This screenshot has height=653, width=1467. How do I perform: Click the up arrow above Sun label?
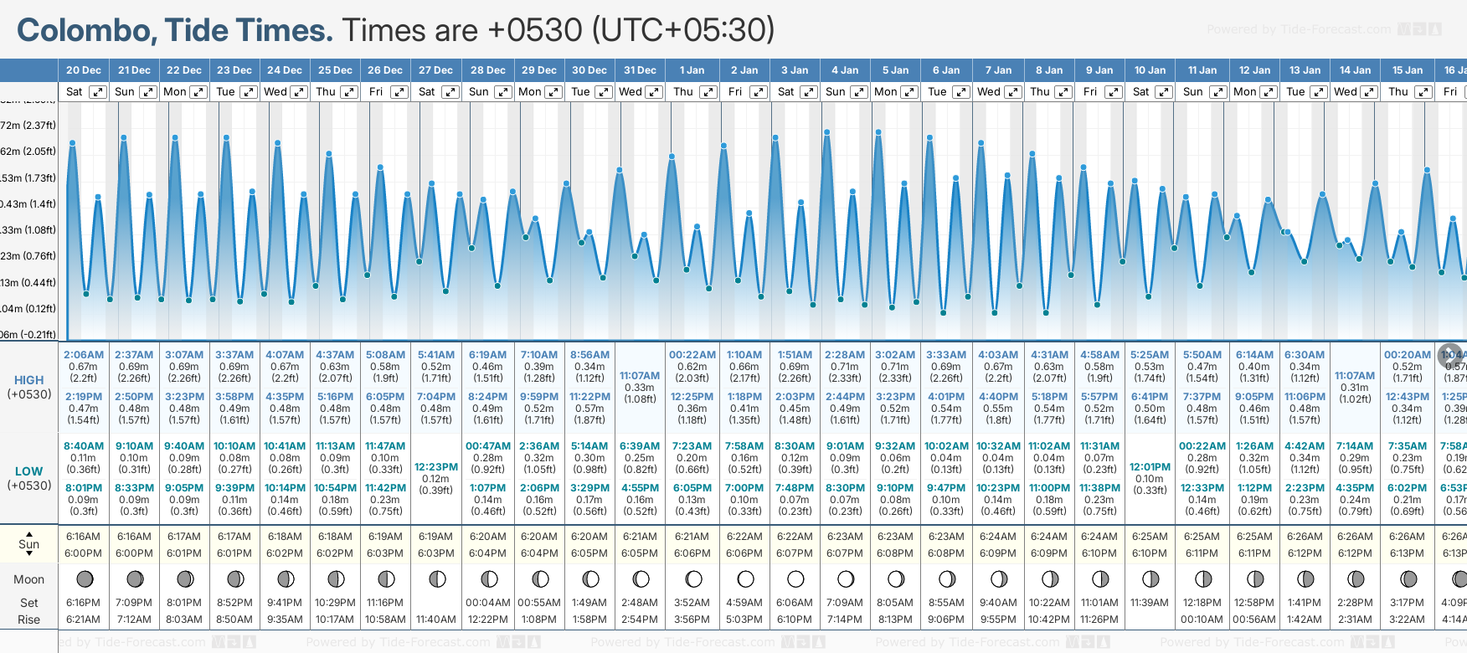(29, 533)
